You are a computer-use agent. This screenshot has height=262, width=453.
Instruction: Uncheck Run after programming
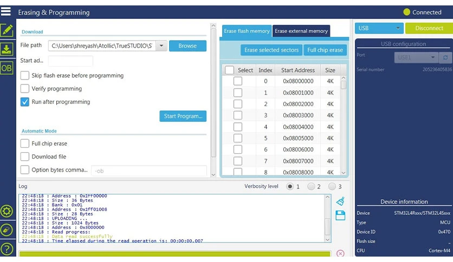25,102
